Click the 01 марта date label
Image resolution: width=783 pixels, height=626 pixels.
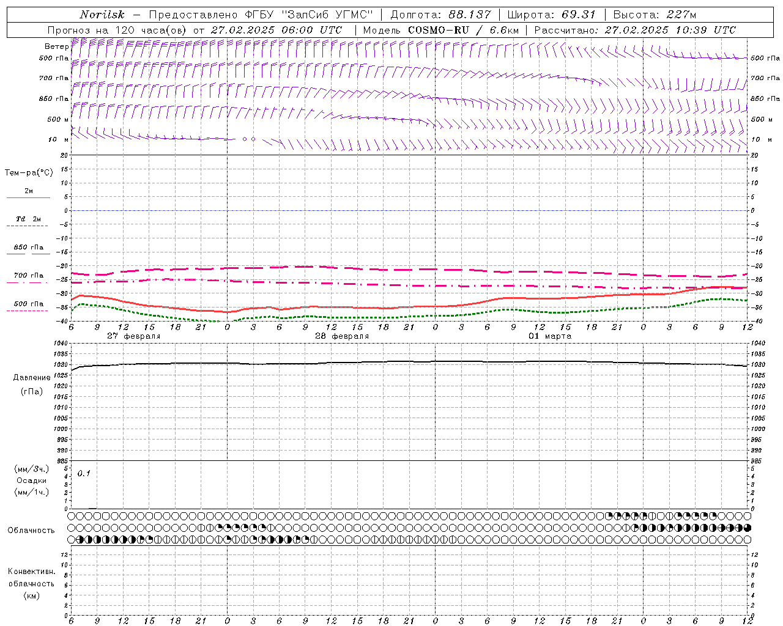tap(550, 336)
